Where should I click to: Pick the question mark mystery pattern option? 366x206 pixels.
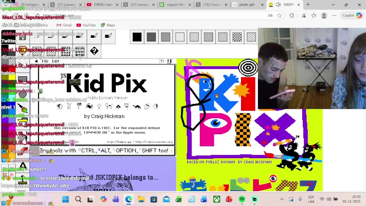pos(94,51)
